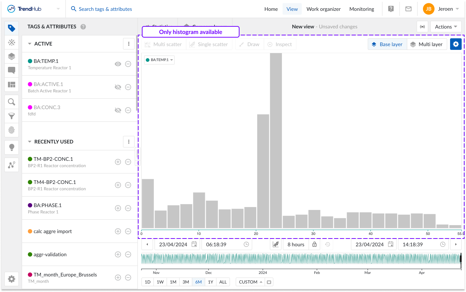
Task: Click the blue chart settings gear
Action: 456,44
